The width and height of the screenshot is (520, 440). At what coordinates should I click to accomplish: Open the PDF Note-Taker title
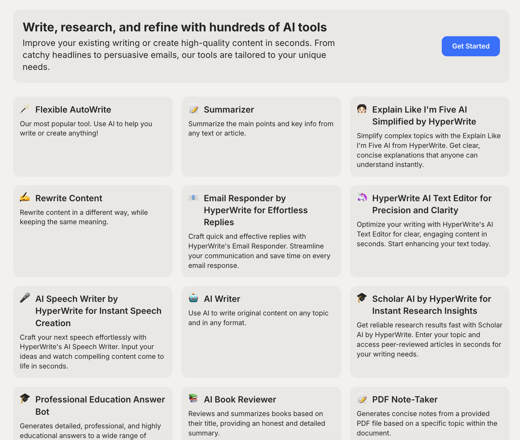405,400
